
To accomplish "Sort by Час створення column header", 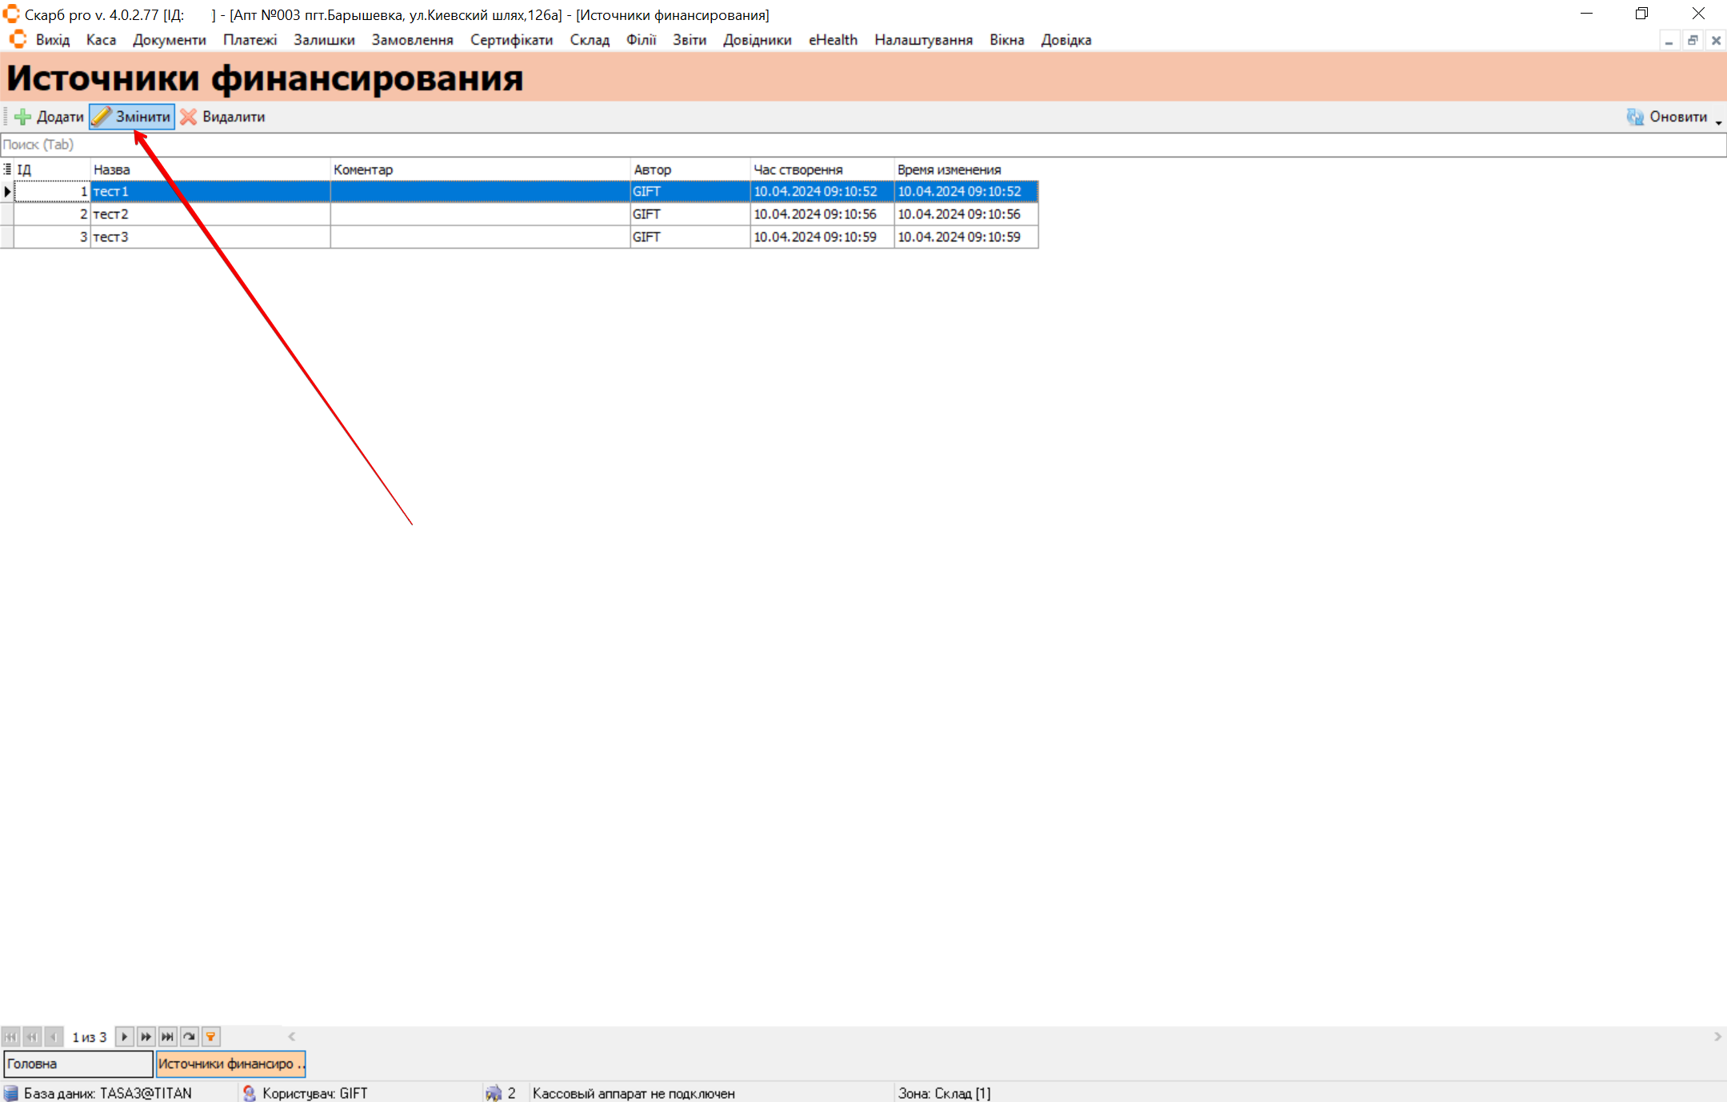I will (821, 170).
